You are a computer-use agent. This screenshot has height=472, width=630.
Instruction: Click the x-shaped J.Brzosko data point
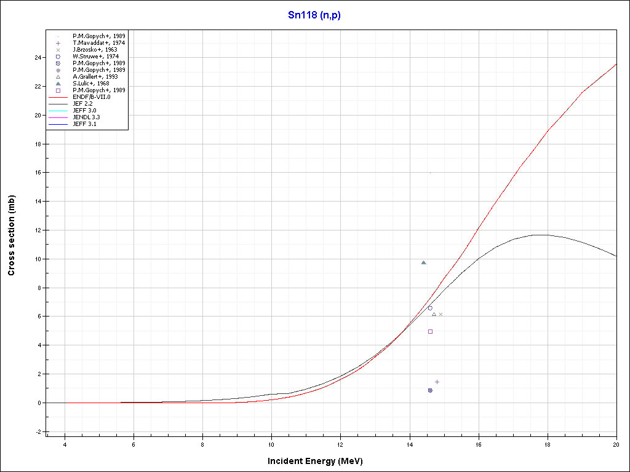[441, 314]
